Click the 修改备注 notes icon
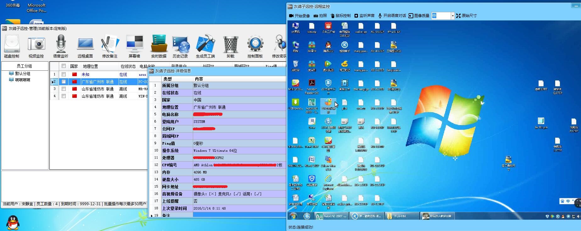This screenshot has width=581, height=231. tap(110, 46)
